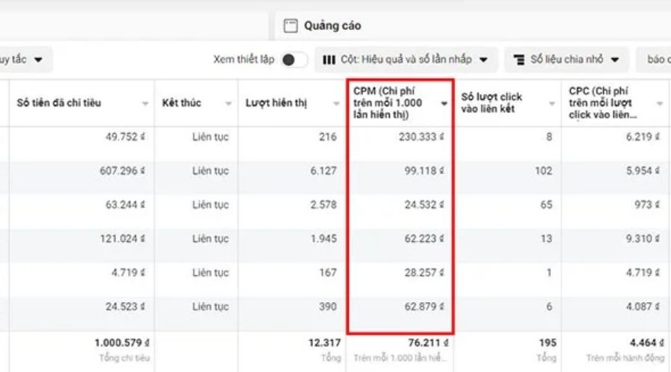This screenshot has width=671, height=372.
Task: Sort by Số tiền đã chi tiêu column
Action: click(59, 103)
